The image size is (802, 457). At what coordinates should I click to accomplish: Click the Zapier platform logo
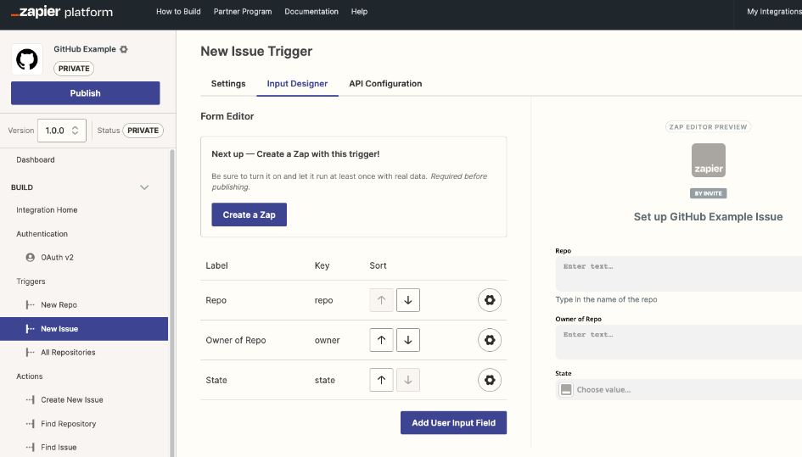click(62, 12)
